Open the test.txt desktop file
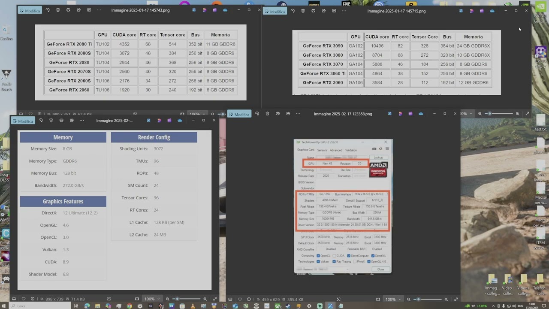The width and height of the screenshot is (549, 309). pos(540,124)
